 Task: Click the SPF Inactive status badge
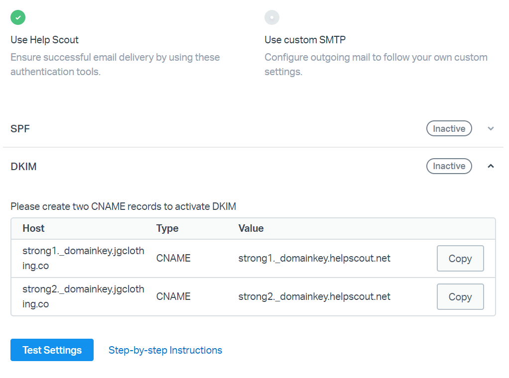[x=449, y=129]
